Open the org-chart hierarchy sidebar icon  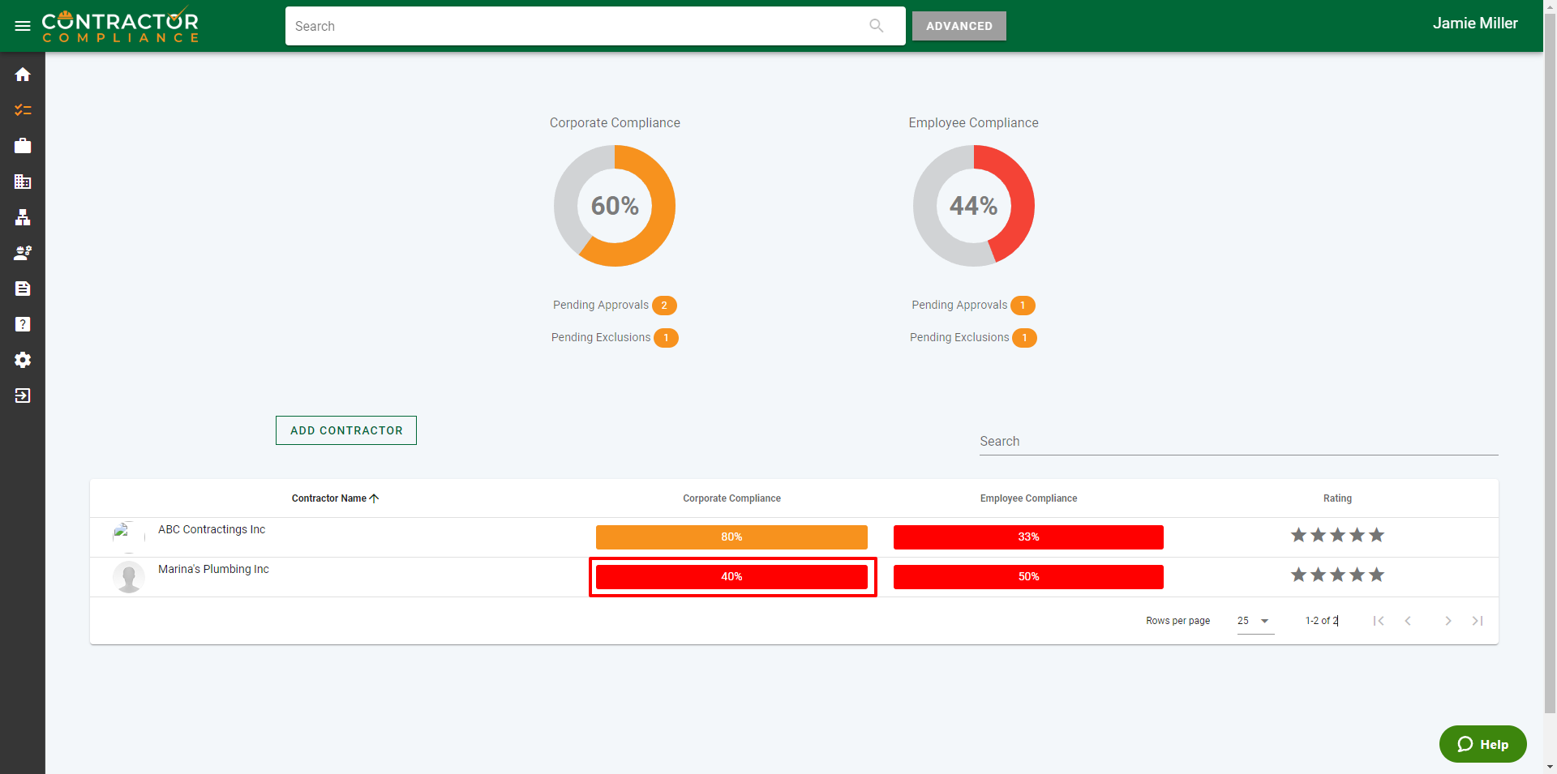pyautogui.click(x=23, y=217)
